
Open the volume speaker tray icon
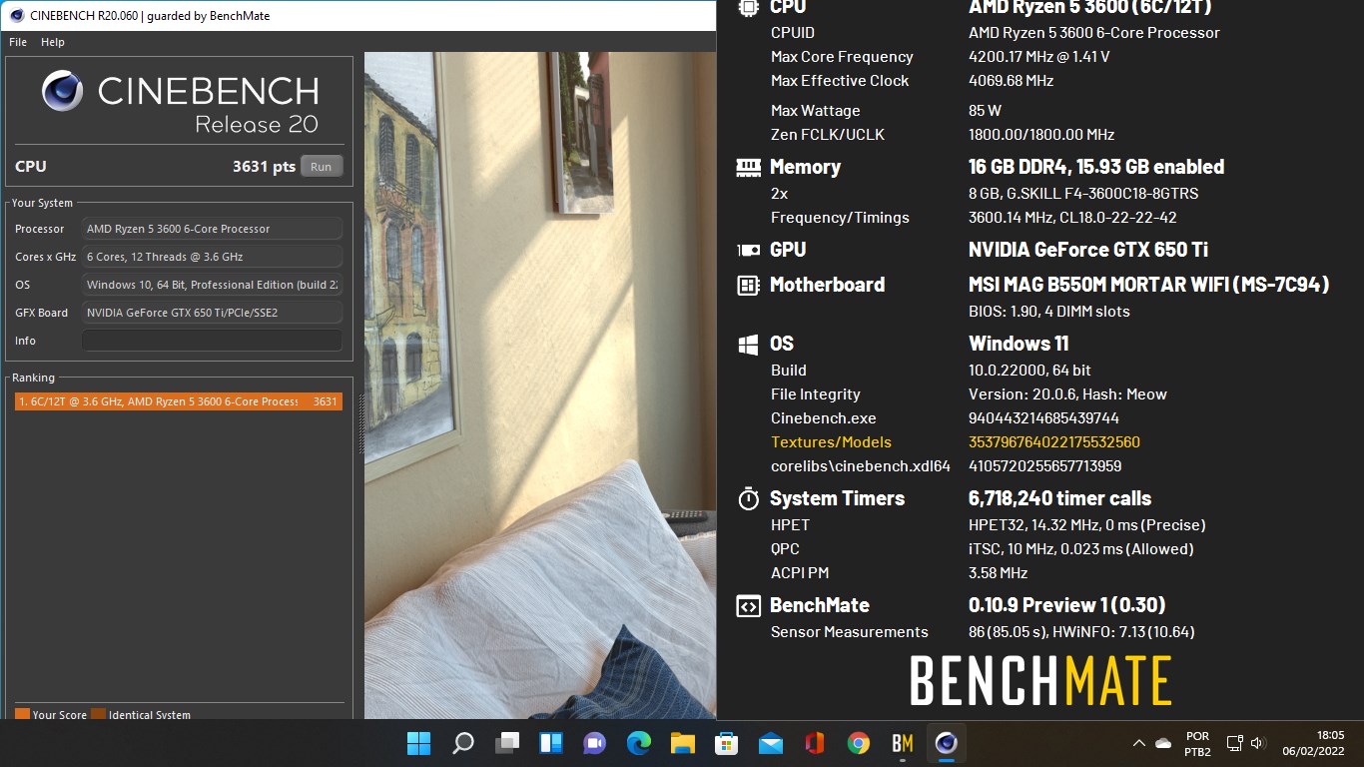1258,743
